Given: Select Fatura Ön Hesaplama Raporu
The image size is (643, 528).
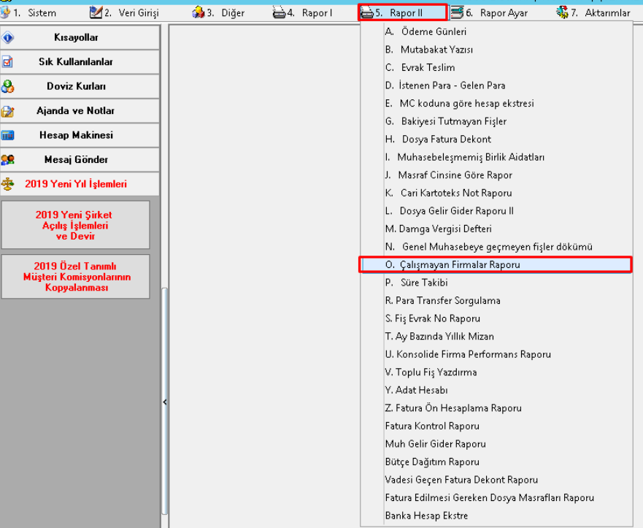Looking at the screenshot, I should point(496,408).
